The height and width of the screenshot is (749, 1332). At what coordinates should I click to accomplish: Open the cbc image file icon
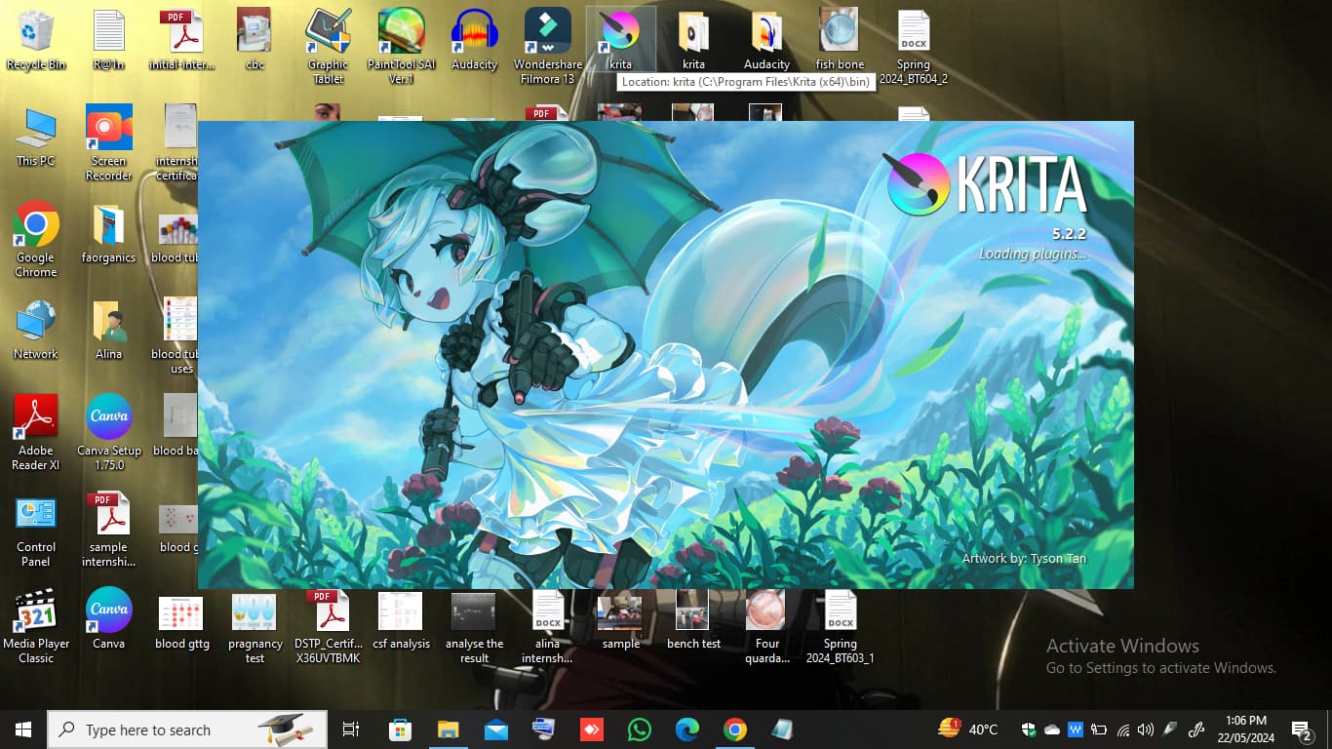point(255,40)
